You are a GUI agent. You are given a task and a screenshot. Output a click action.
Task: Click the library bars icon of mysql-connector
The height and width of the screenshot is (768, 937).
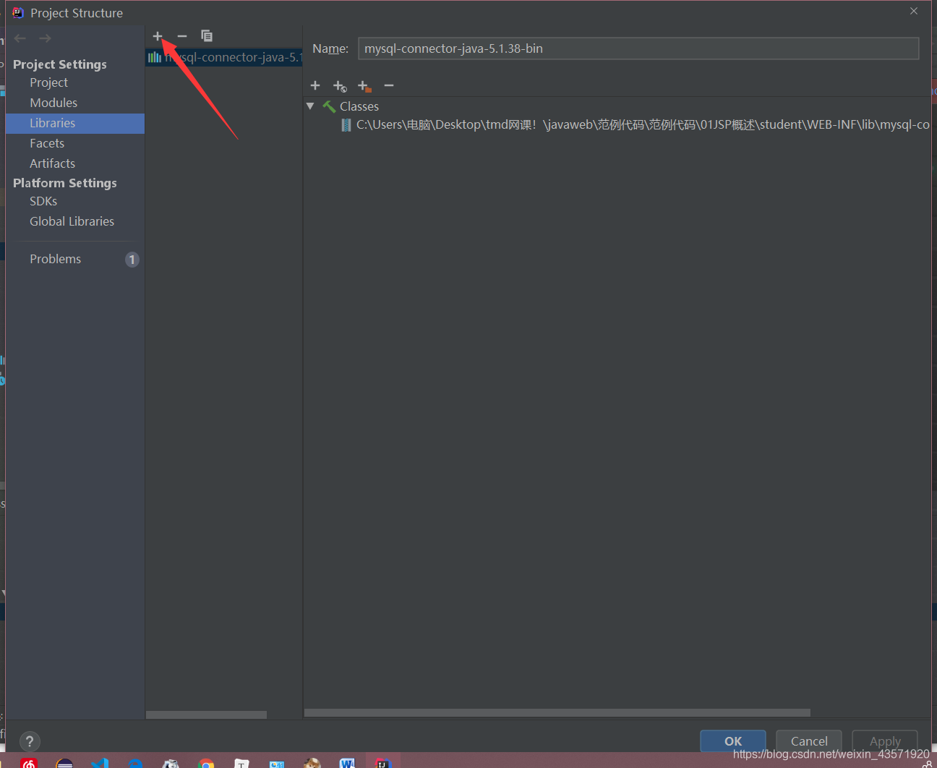click(x=155, y=57)
